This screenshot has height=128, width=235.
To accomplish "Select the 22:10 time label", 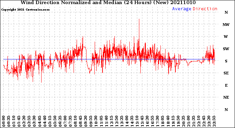I will (199, 121).
